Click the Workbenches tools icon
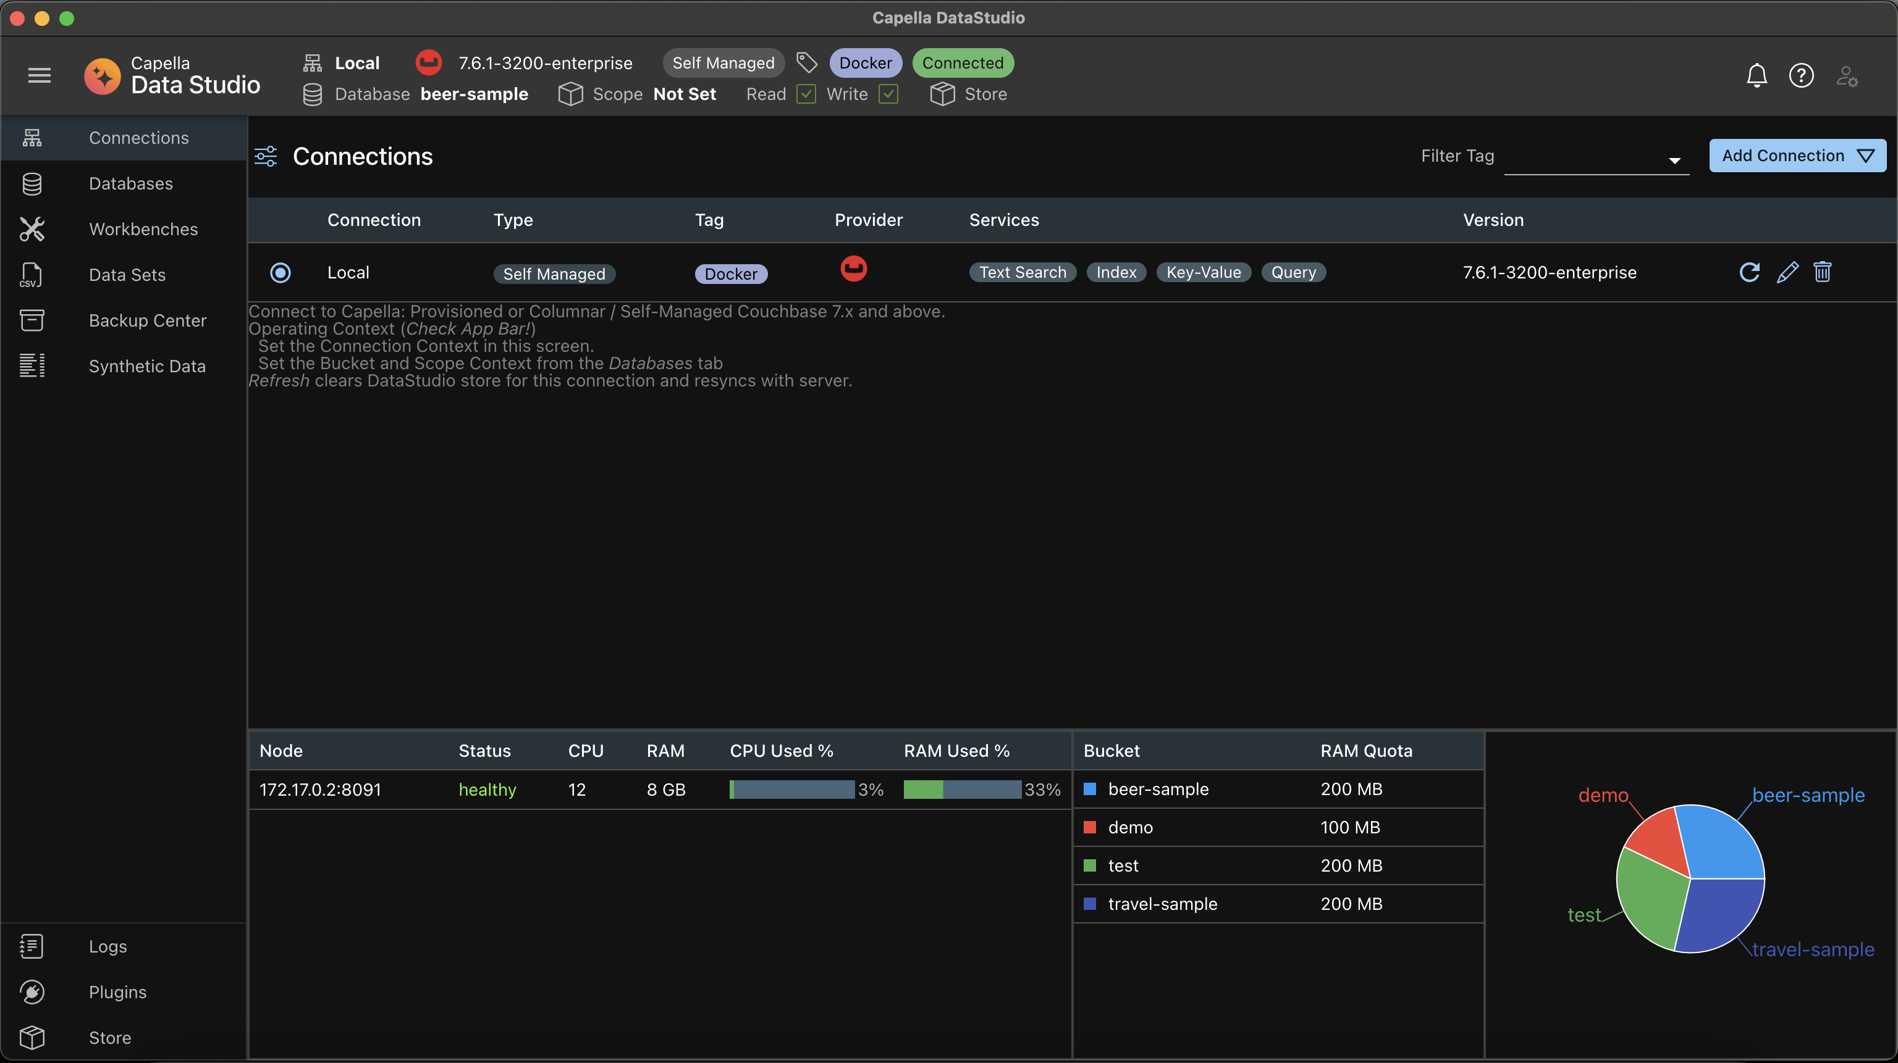This screenshot has height=1063, width=1898. click(32, 229)
